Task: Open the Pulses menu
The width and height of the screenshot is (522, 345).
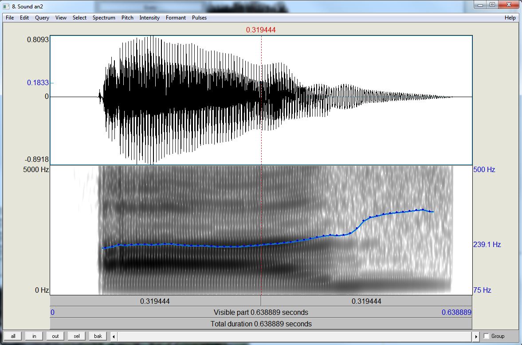Action: tap(200, 18)
